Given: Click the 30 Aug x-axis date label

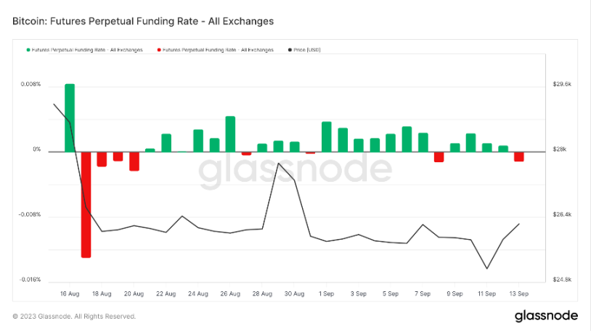Looking at the screenshot, I should 294,293.
